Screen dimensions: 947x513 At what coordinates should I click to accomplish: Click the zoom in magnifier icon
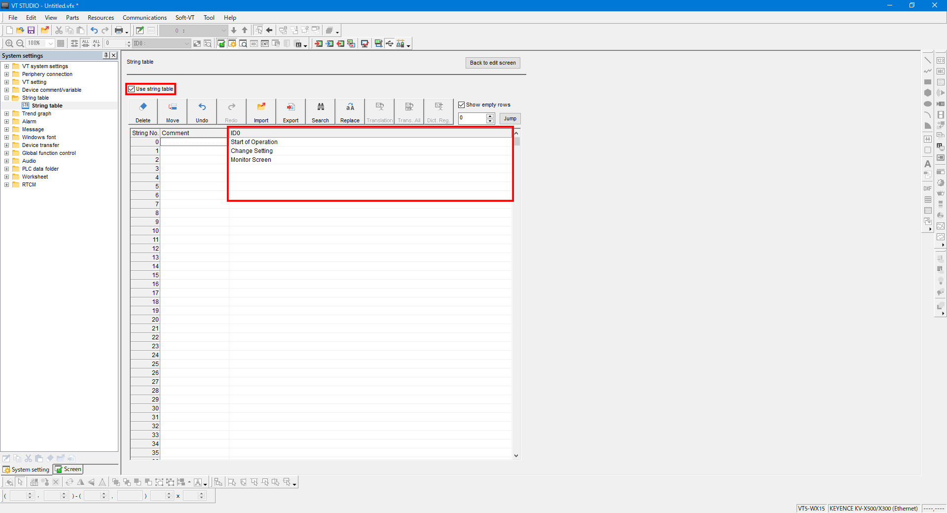[9, 43]
